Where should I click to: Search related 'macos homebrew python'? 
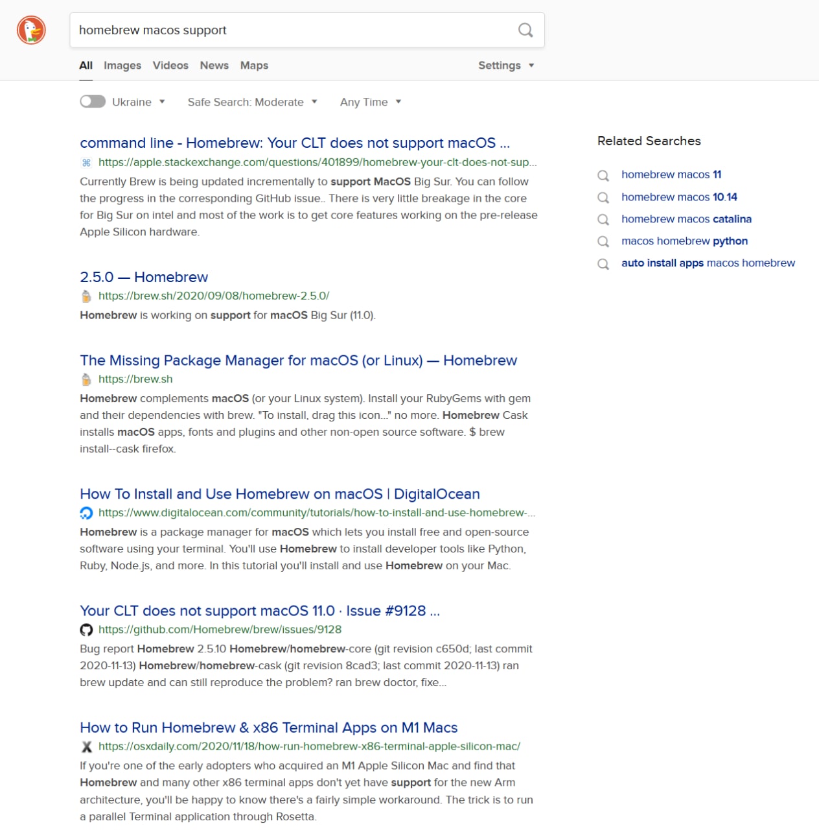pos(684,241)
